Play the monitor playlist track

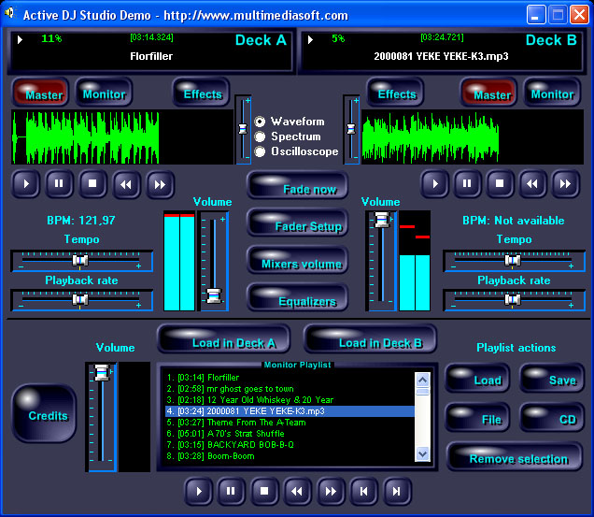198,490
